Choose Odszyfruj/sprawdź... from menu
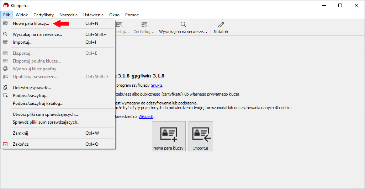 [58, 88]
